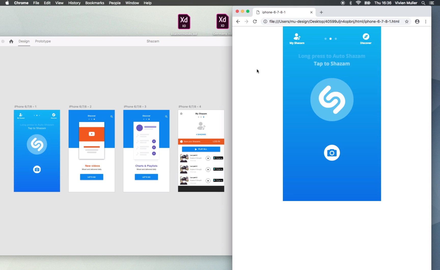Open Spotlight search icon
Viewport: 440px width, 270px height.
423,3
